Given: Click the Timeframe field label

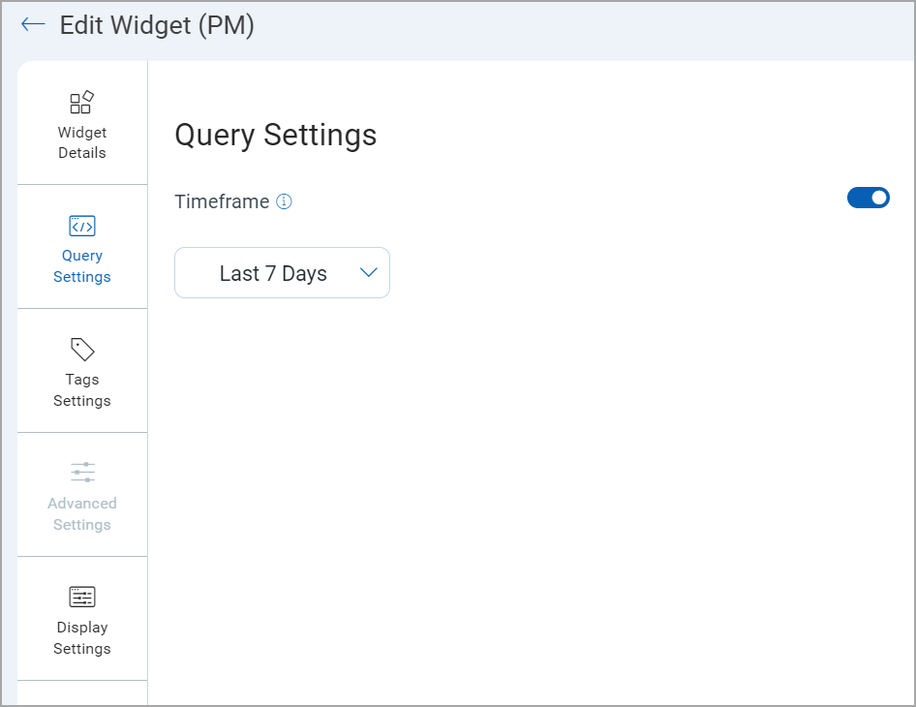Looking at the screenshot, I should coord(222,201).
